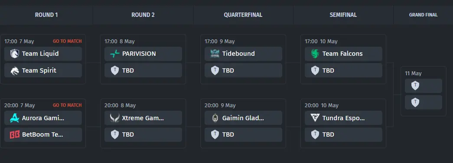Click the BetBoom Team red logo
The height and width of the screenshot is (163, 453).
coord(14,134)
